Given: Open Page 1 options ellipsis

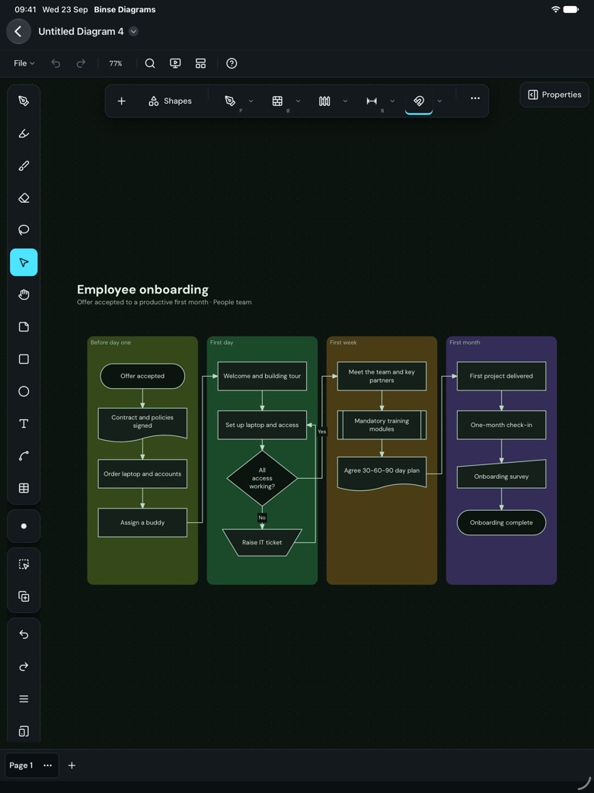Looking at the screenshot, I should tap(47, 766).
